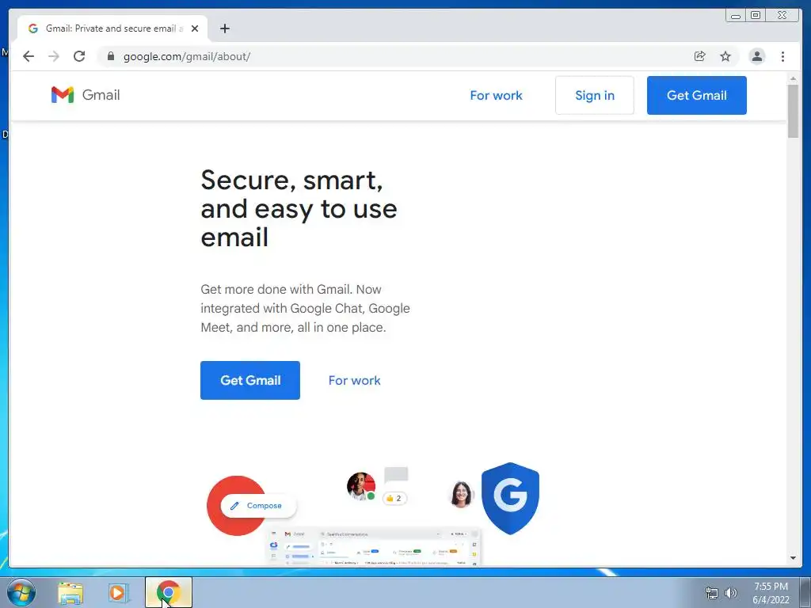
Task: Click the vertical scrollbar thumb
Action: click(x=793, y=111)
